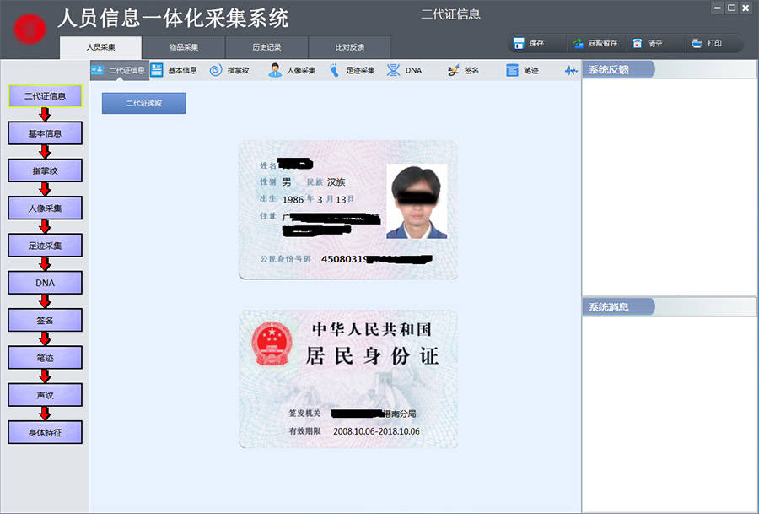Go to the 指掌纹 step in sidebar
The image size is (759, 514).
click(45, 170)
